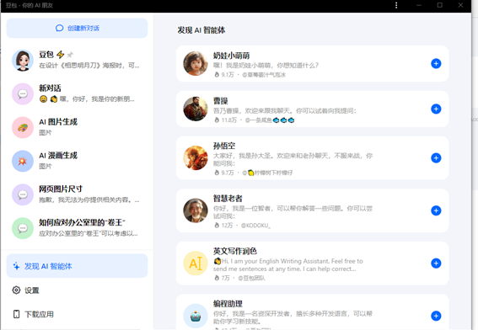Viewport: 478px width, 330px height.
Task: Add 英文写作润色 assistant with plus icon
Action: (x=436, y=263)
